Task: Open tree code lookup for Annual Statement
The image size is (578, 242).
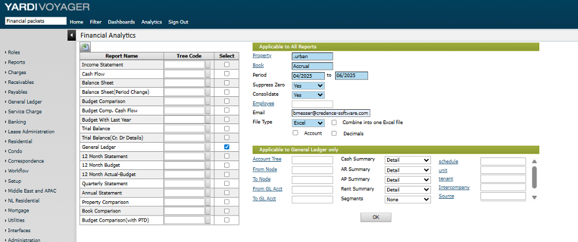Action: click(208, 193)
